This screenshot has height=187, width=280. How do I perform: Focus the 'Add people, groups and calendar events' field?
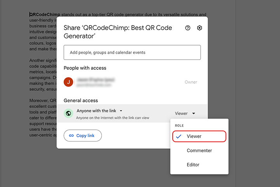132,52
